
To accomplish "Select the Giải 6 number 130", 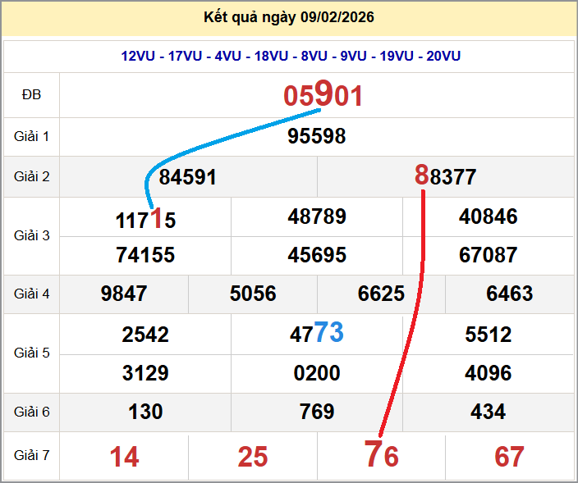I will point(145,412).
